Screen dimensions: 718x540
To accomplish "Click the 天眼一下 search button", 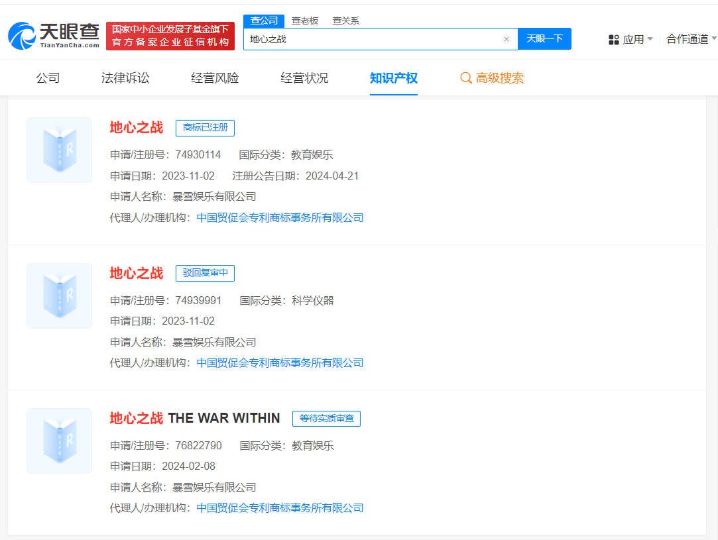I will pos(544,39).
